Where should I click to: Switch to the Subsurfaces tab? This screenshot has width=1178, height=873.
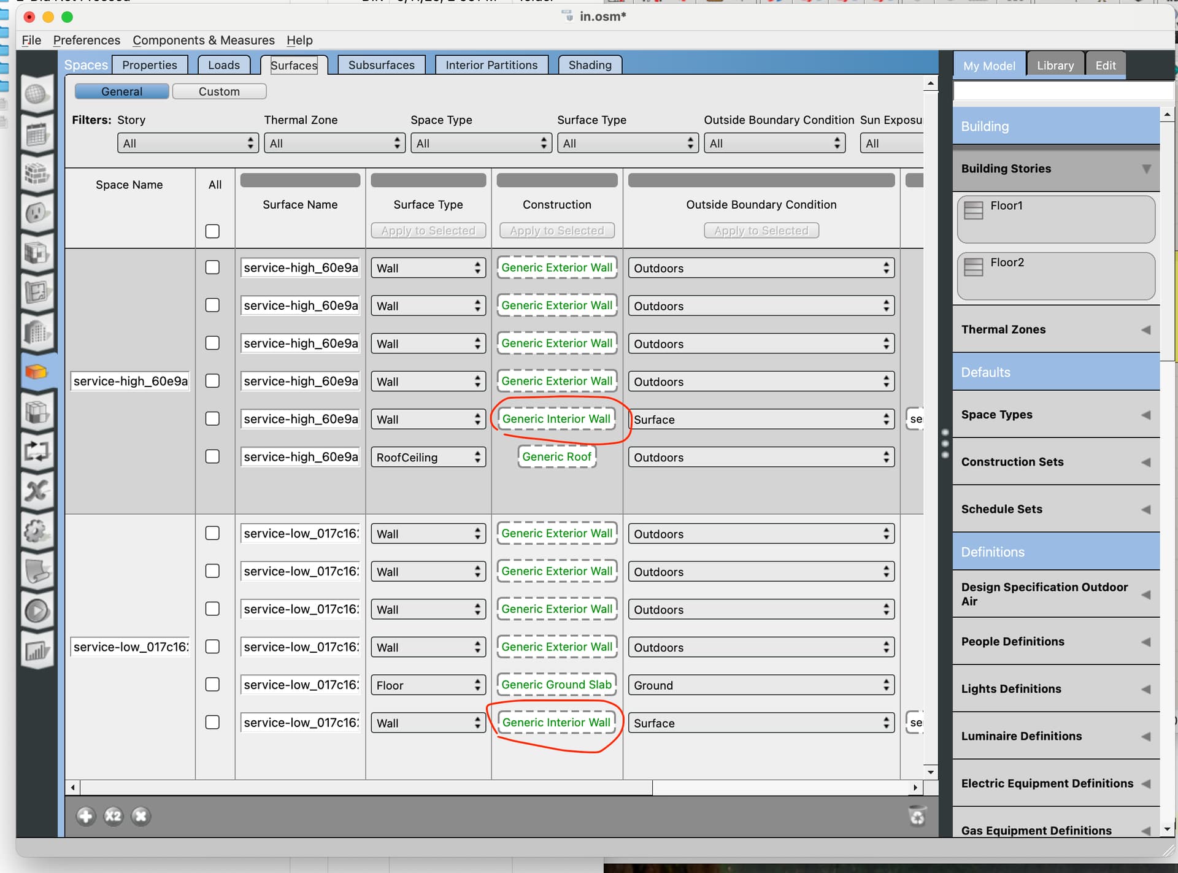(x=381, y=65)
